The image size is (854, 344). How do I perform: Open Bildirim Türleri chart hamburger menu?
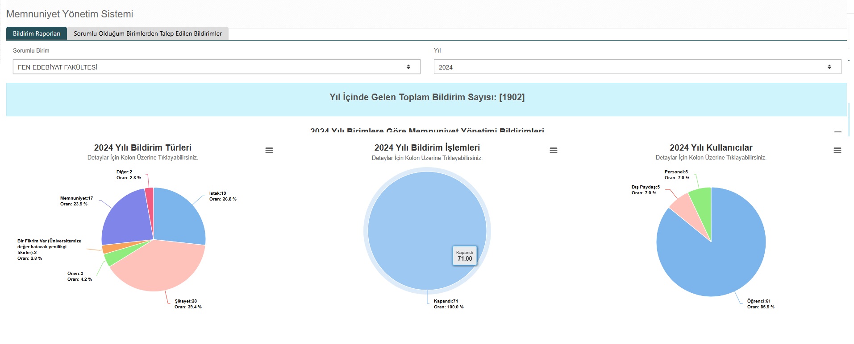269,151
